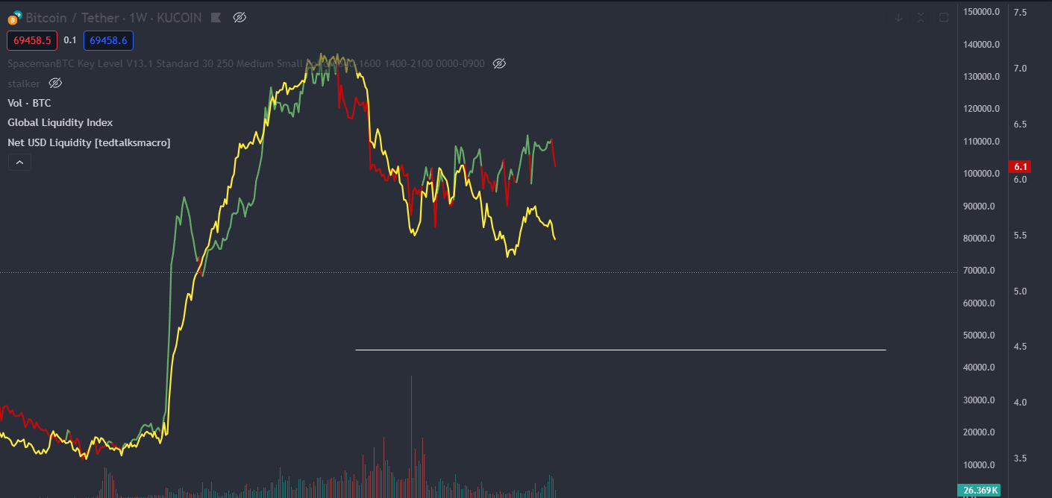Viewport: 1052px width, 498px height.
Task: Click the blue buy price 69458.6 button
Action: coord(108,40)
